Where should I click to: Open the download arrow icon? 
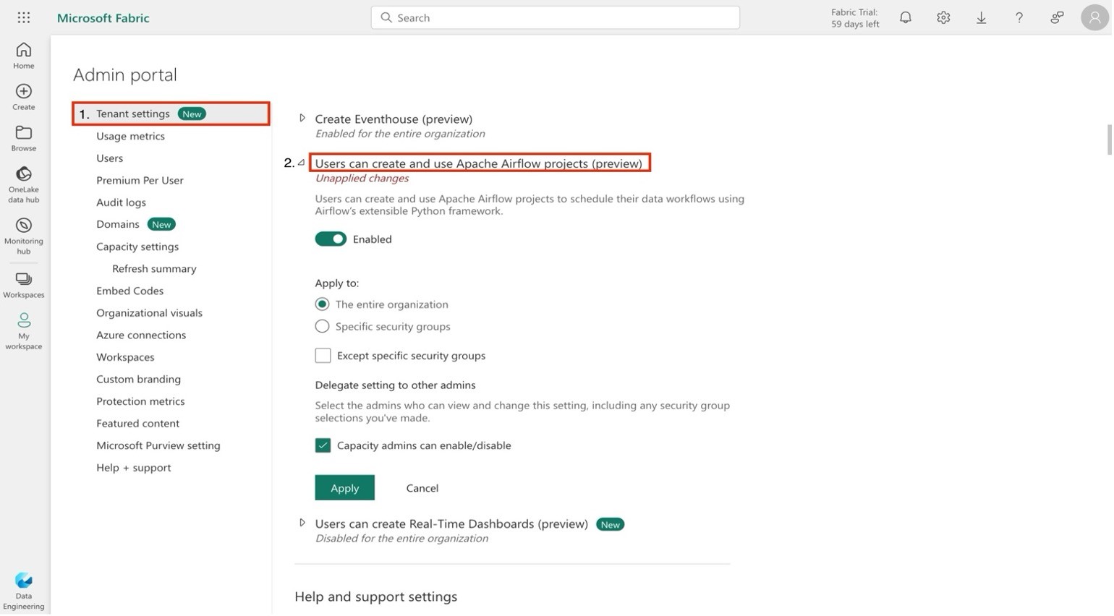(x=982, y=17)
